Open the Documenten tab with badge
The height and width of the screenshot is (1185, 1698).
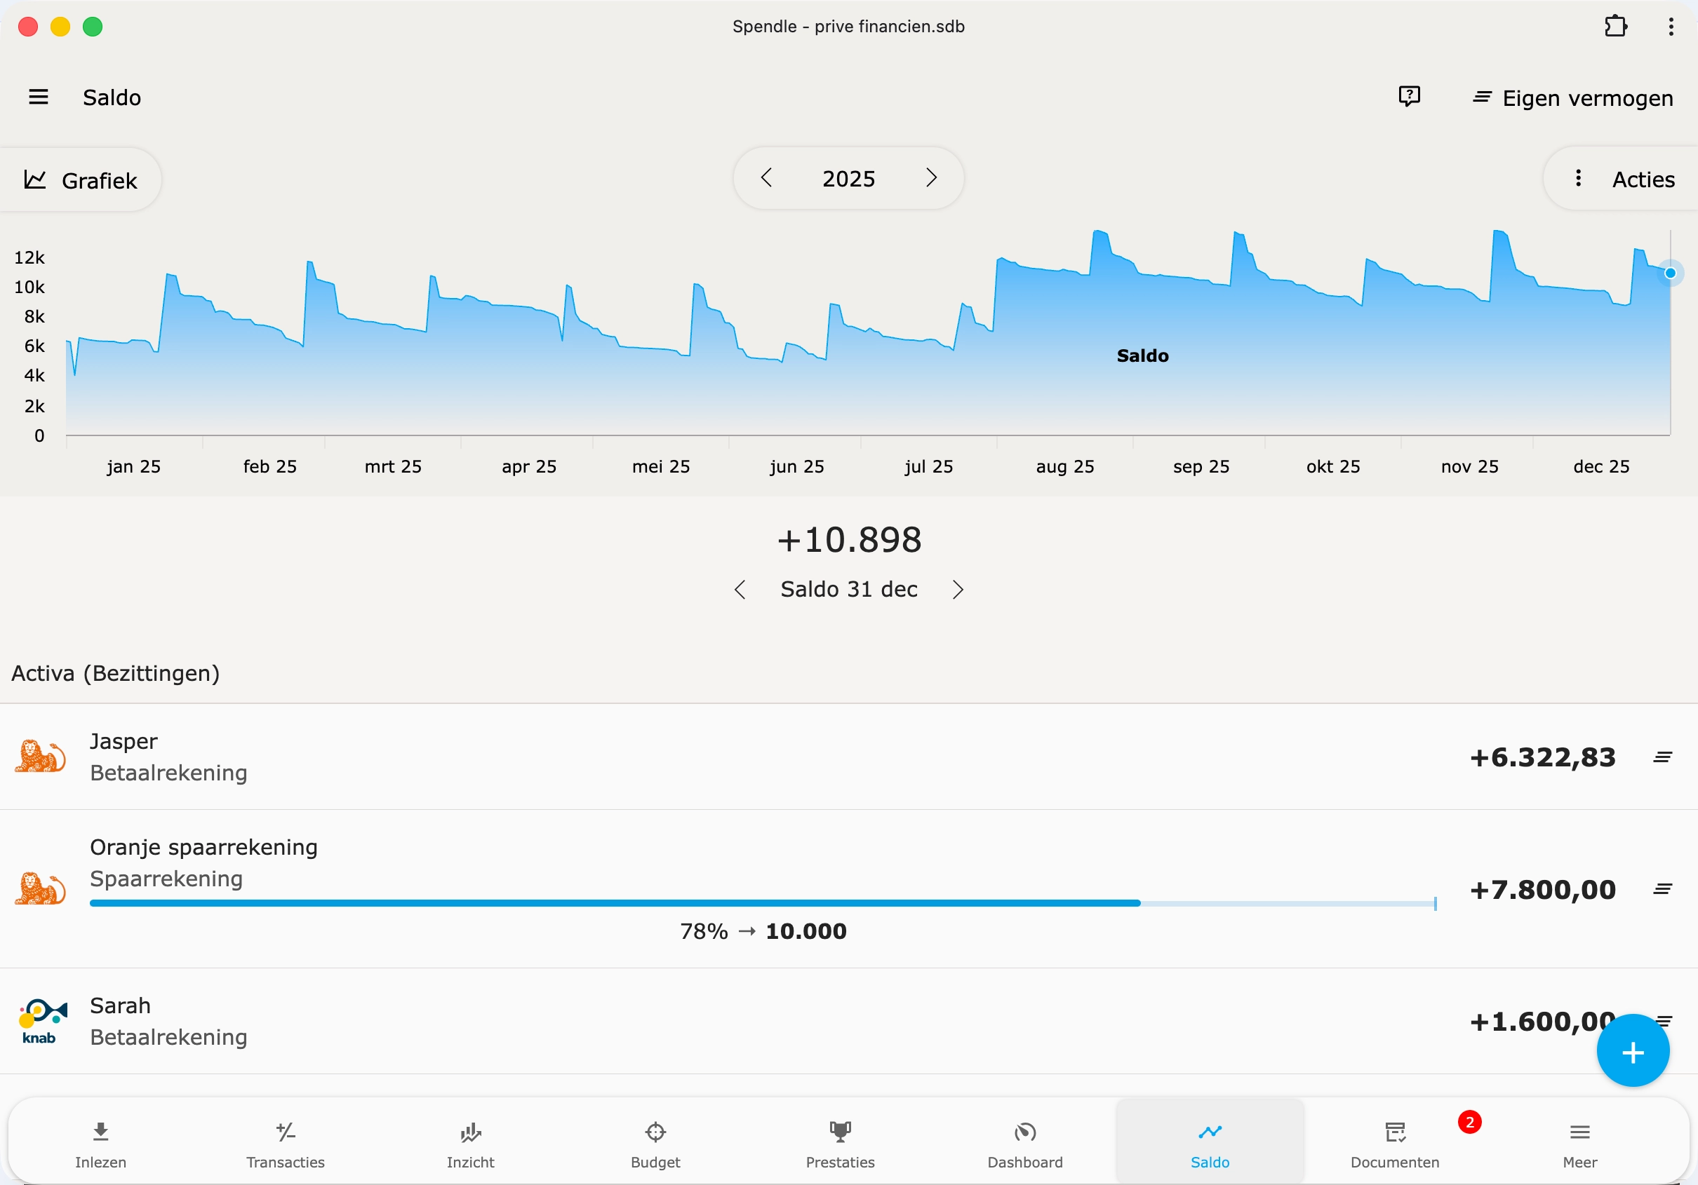click(x=1394, y=1143)
